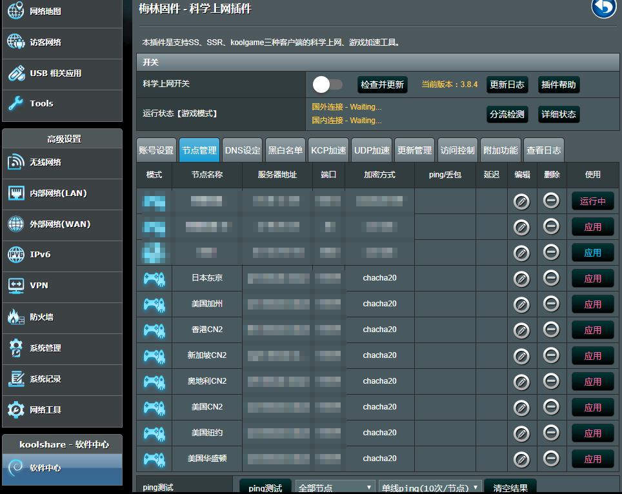Screen dimensions: 622x494
Task: Open koolshare 软件中心
Action: click(x=63, y=468)
